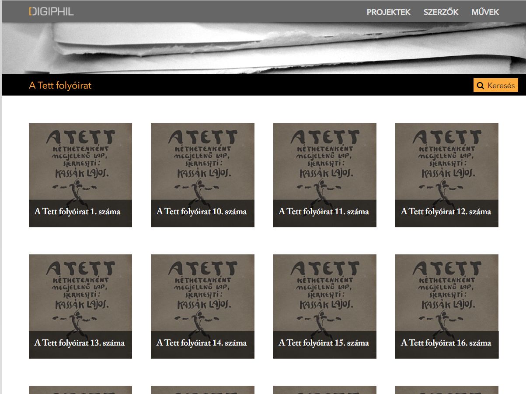Open the 'A Tett folyóirat 15. száma' cover thumbnail
The width and height of the screenshot is (526, 394).
325,306
